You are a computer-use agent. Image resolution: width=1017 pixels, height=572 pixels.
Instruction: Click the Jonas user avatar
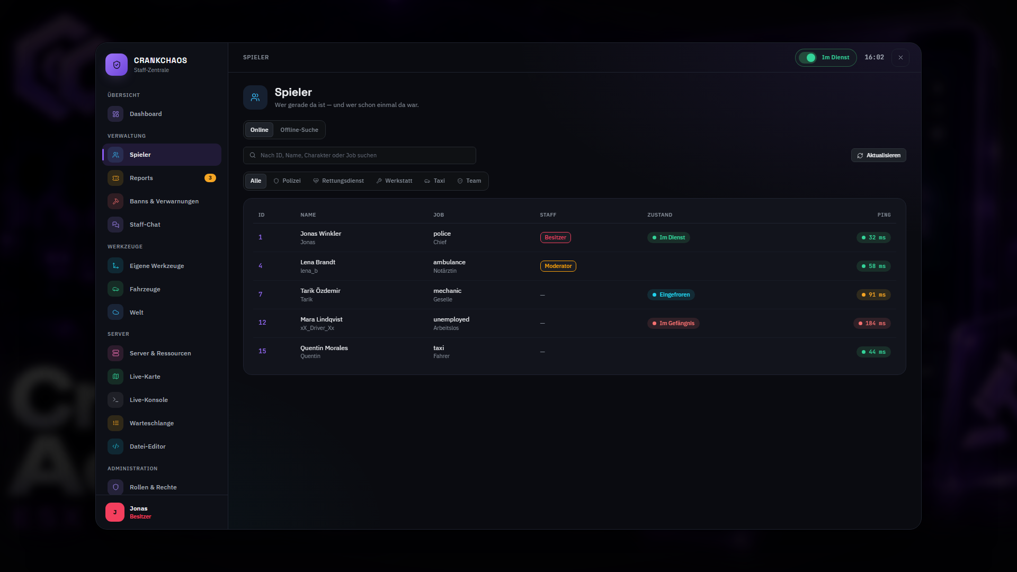click(x=115, y=512)
